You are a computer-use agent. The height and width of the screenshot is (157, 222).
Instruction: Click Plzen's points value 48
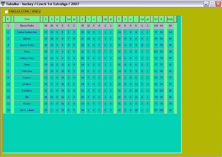[170, 52]
